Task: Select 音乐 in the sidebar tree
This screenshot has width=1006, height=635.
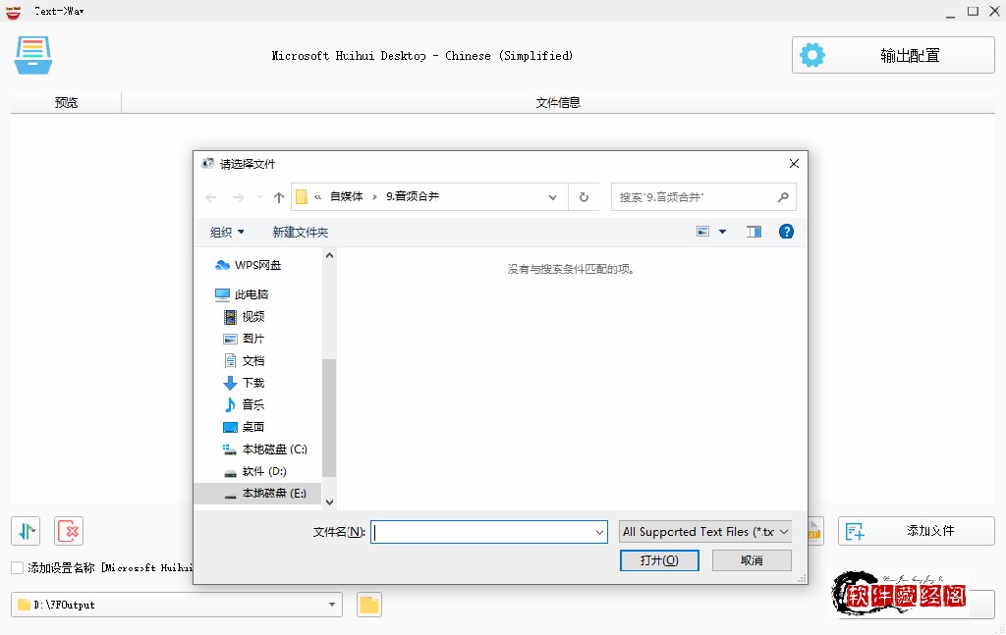Action: tap(251, 404)
